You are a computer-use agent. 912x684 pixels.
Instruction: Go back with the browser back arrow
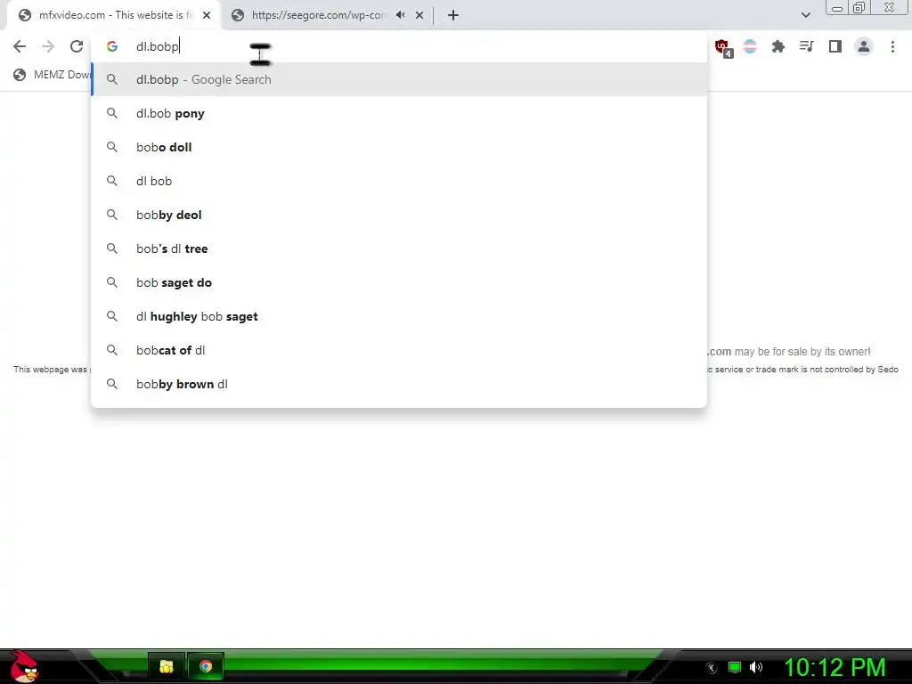pos(20,46)
